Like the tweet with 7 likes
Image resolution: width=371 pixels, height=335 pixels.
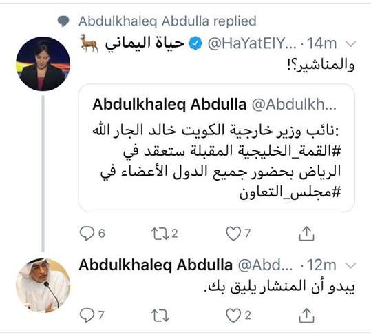[x=233, y=234]
